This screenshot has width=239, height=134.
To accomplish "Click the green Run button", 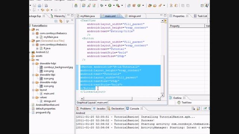I will point(110,6).
